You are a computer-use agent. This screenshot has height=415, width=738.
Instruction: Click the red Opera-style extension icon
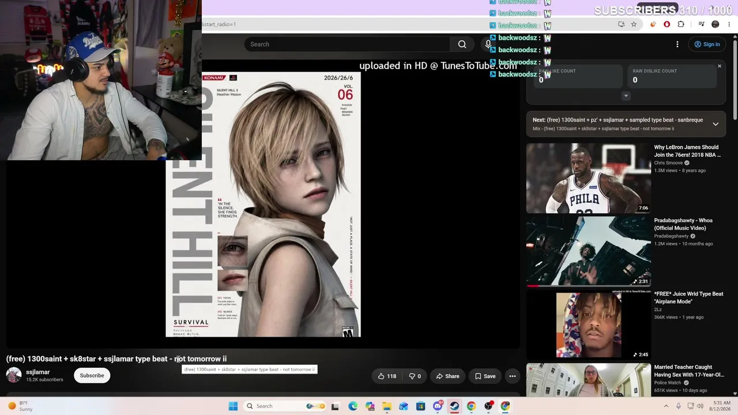click(667, 24)
